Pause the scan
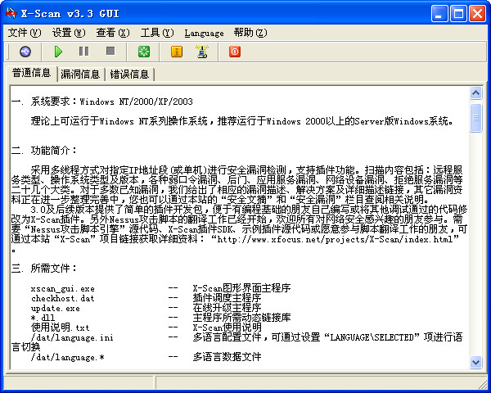The width and height of the screenshot is (491, 393). (83, 51)
